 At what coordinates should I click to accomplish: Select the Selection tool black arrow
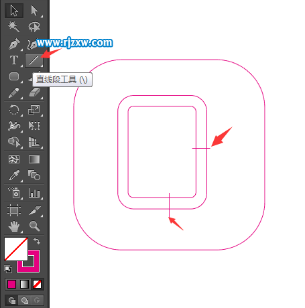click(x=14, y=11)
